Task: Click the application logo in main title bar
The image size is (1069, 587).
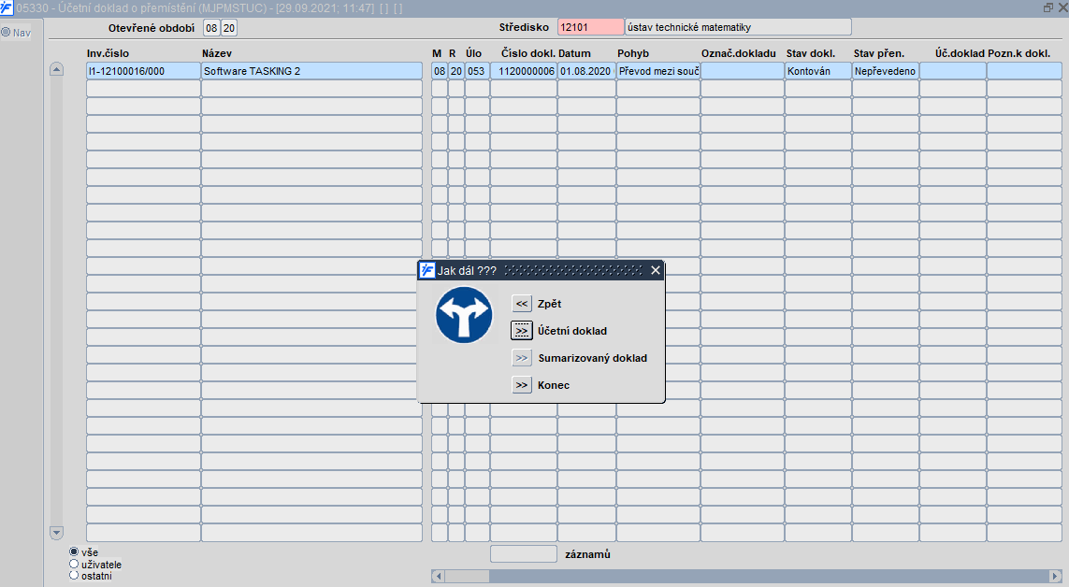Action: 7,7
